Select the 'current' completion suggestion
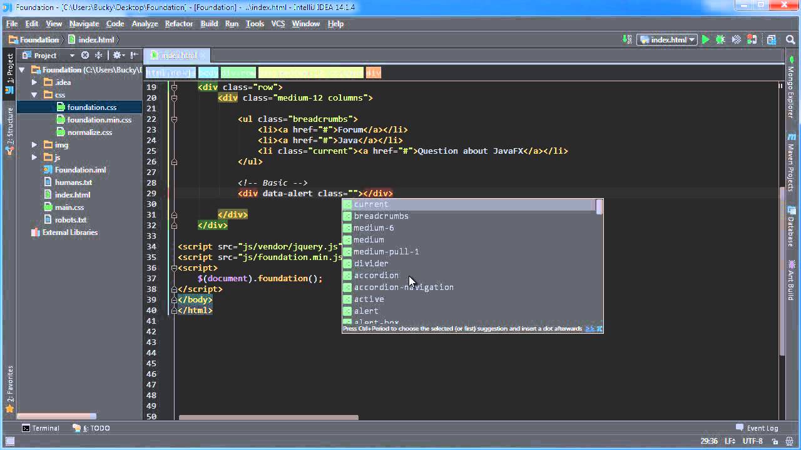The image size is (801, 450). (x=468, y=204)
